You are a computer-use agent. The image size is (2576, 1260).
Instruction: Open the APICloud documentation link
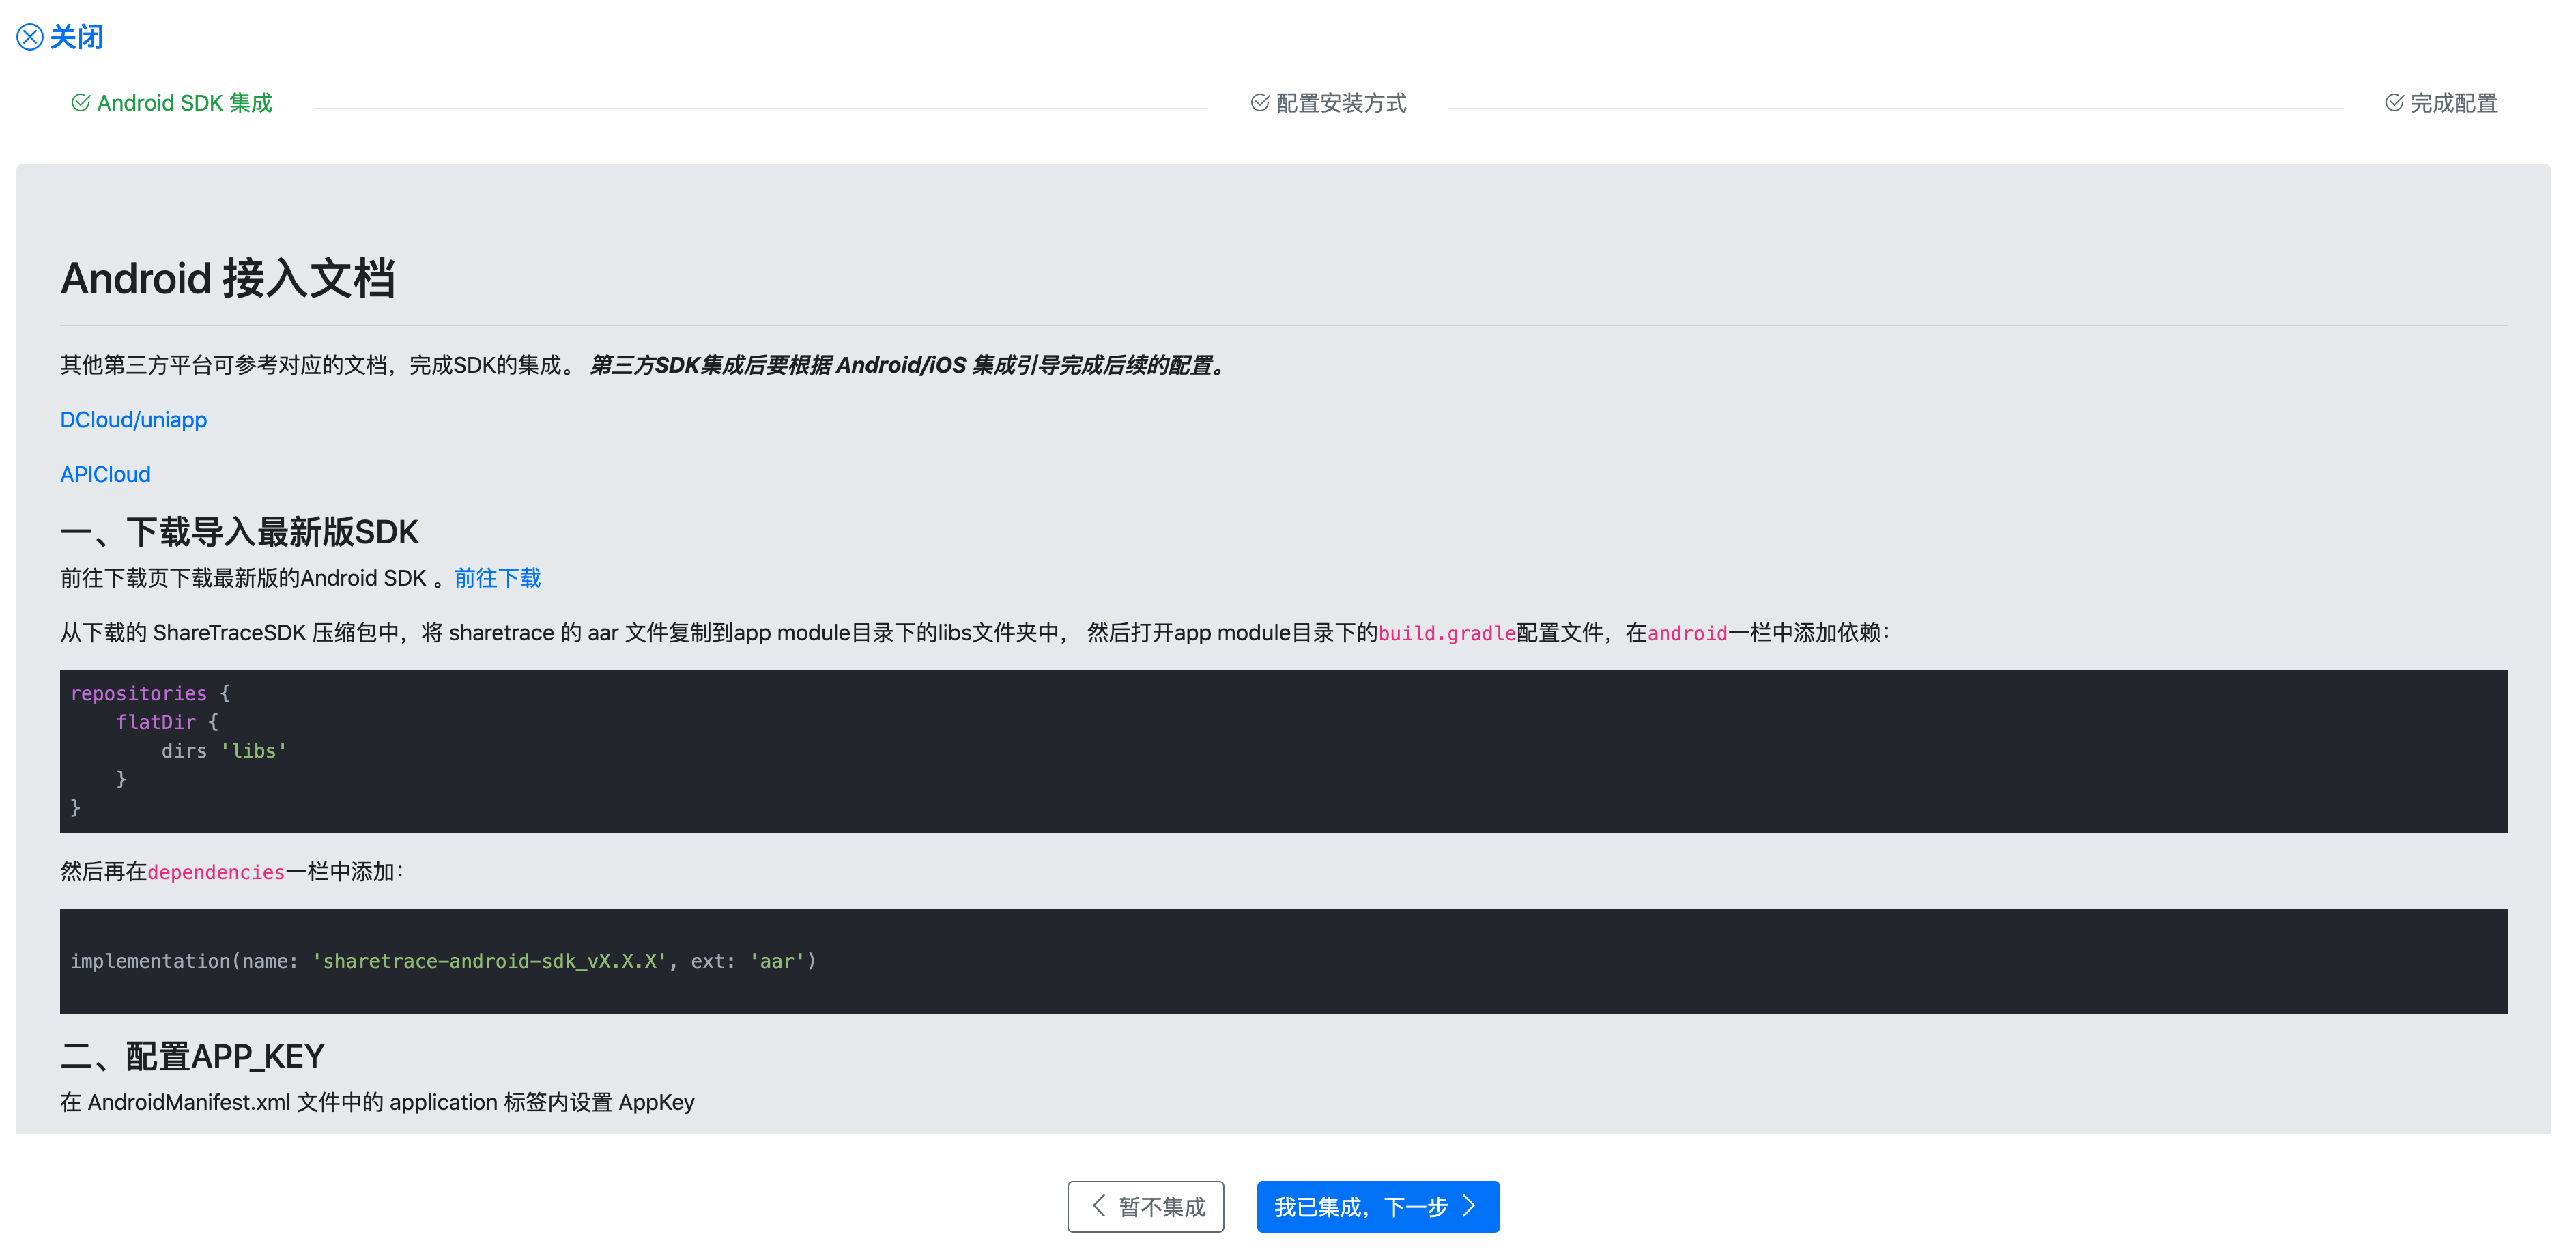click(105, 475)
